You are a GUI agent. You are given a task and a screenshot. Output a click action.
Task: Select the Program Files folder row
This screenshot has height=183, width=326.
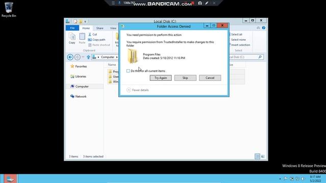pos(113,71)
